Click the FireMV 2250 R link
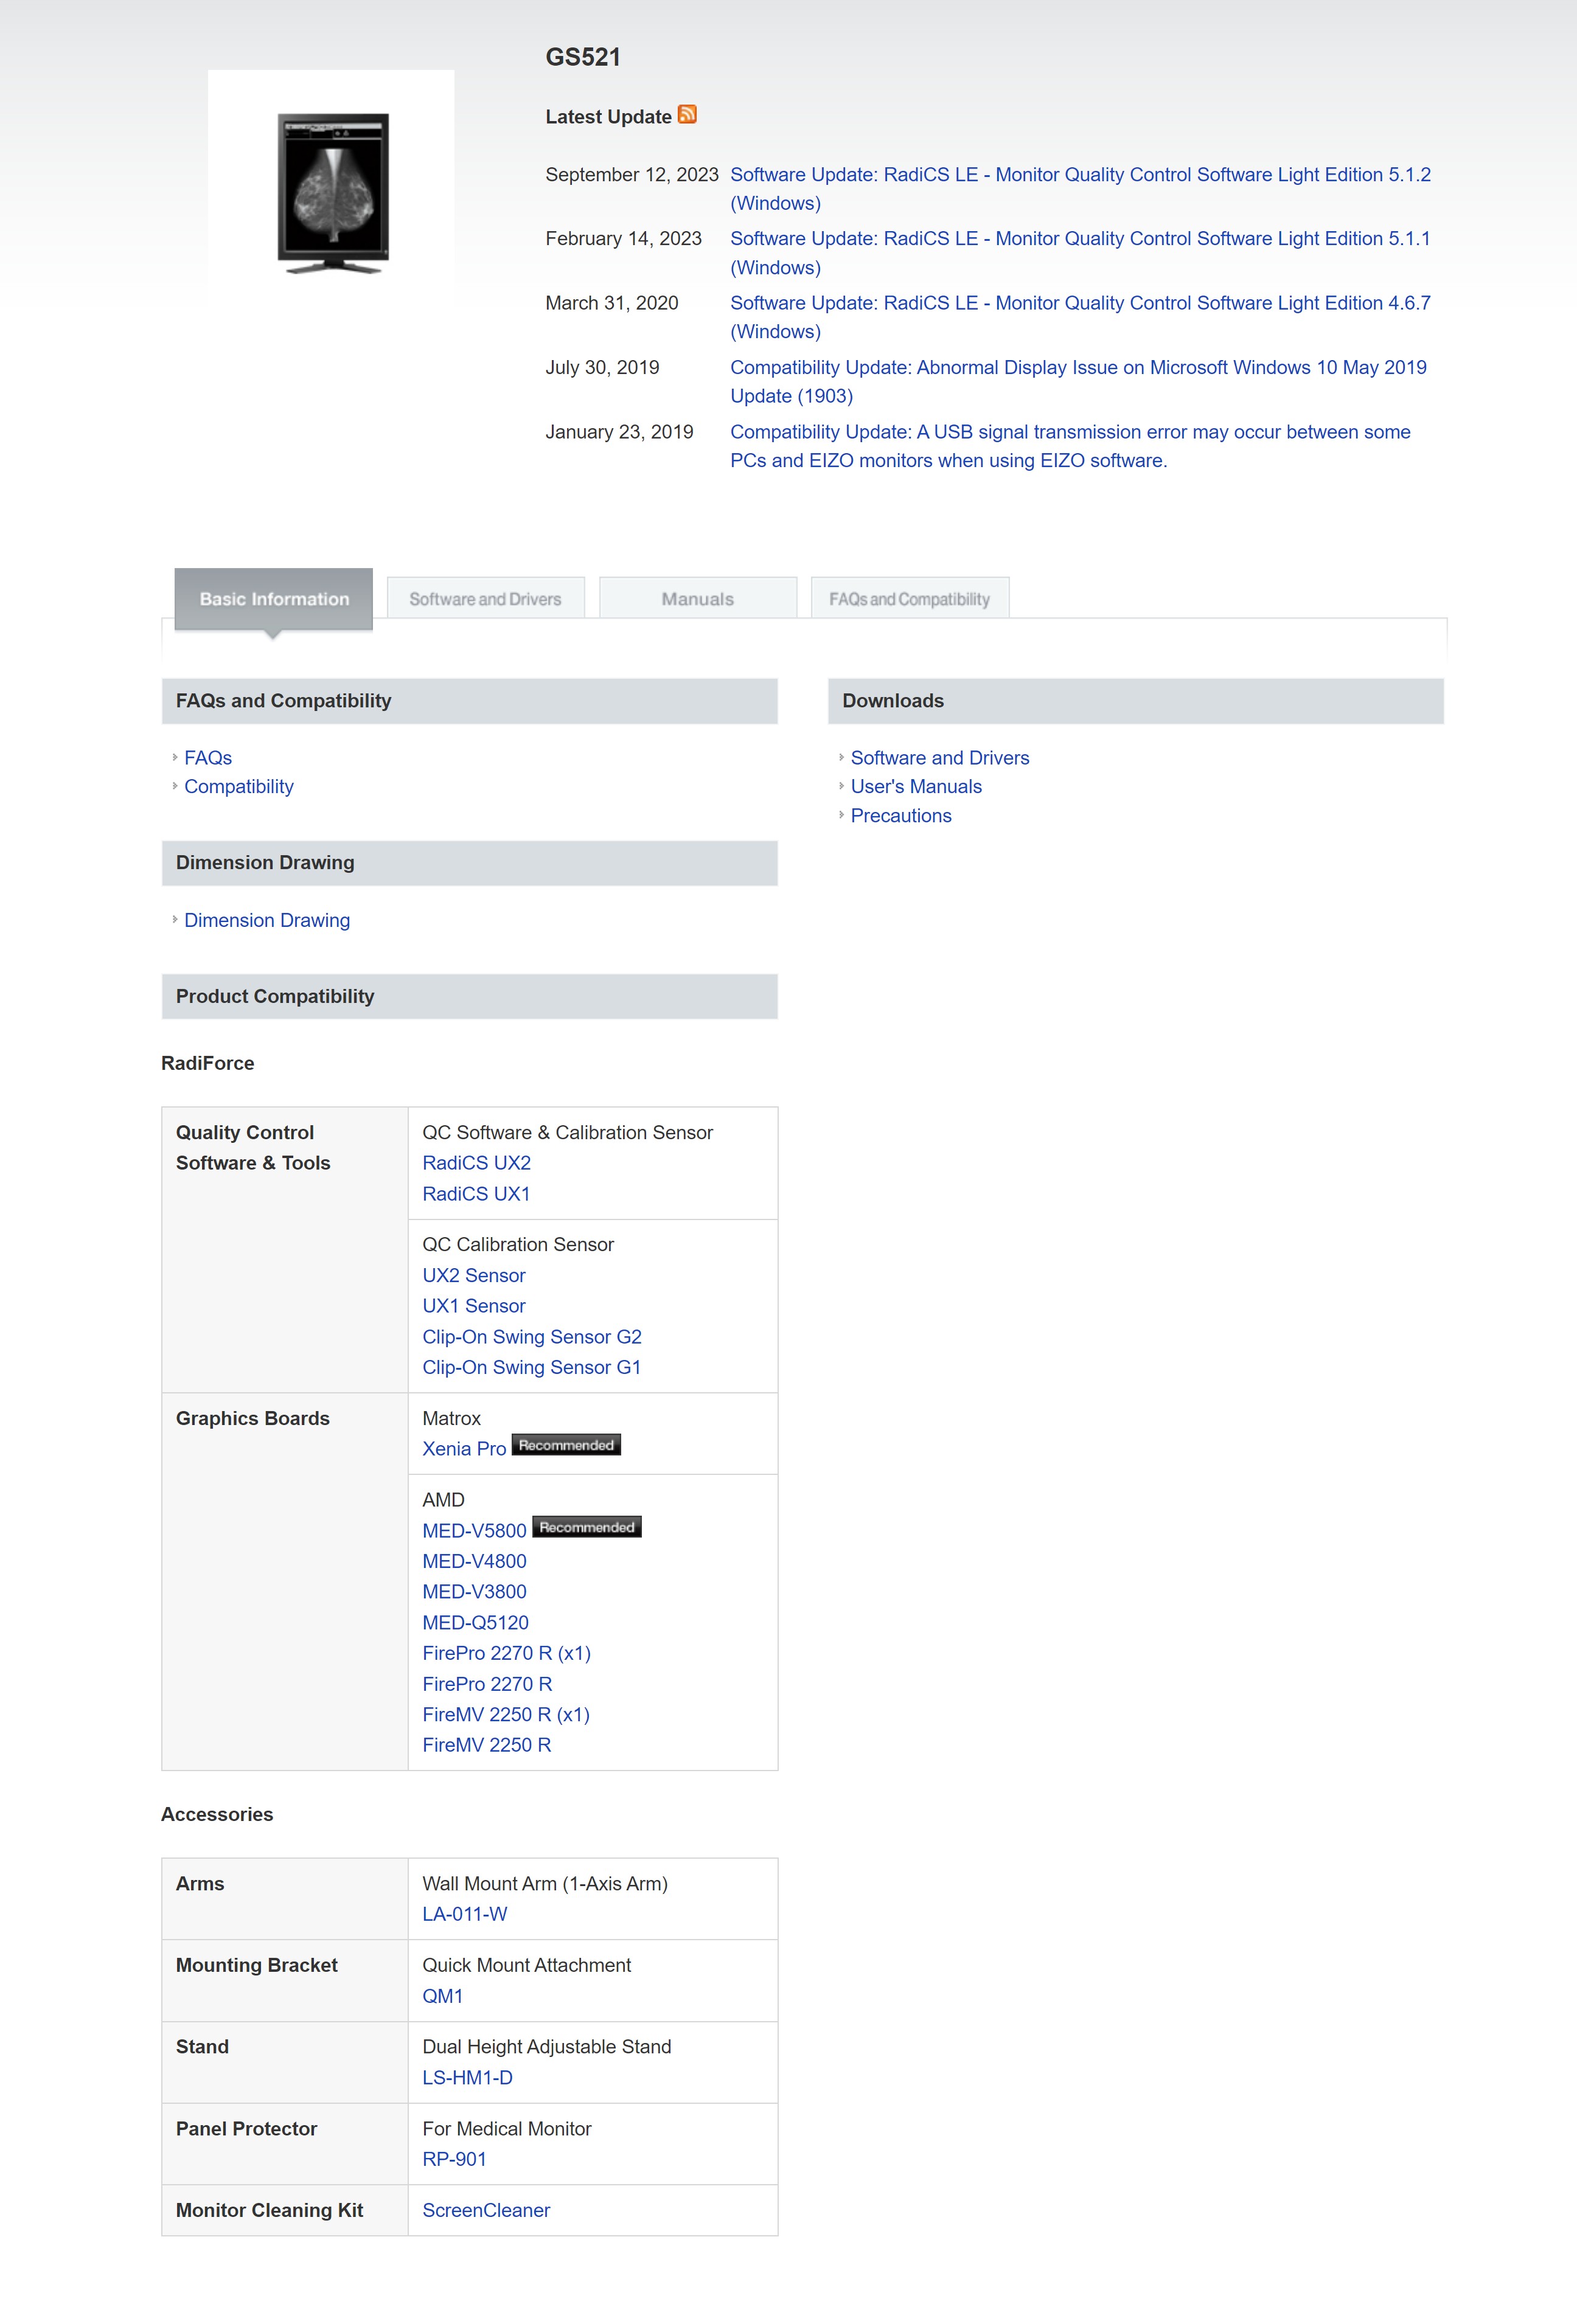1577x2324 pixels. pyautogui.click(x=486, y=1745)
